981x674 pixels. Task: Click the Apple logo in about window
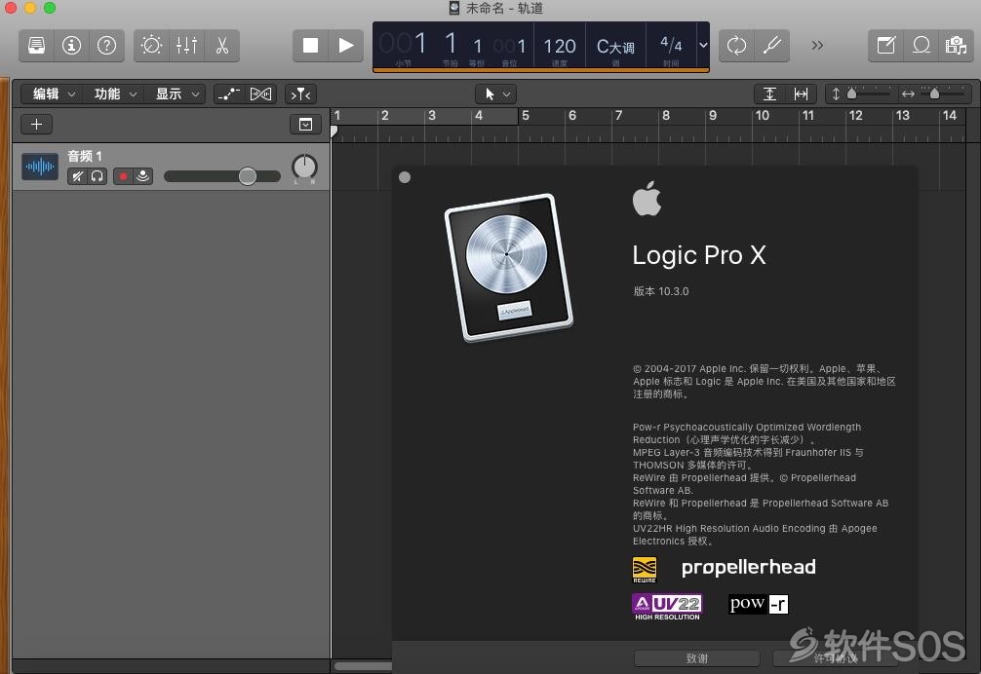pyautogui.click(x=647, y=199)
